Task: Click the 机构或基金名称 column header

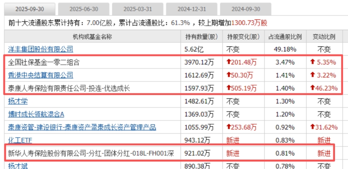Action: [x=92, y=36]
